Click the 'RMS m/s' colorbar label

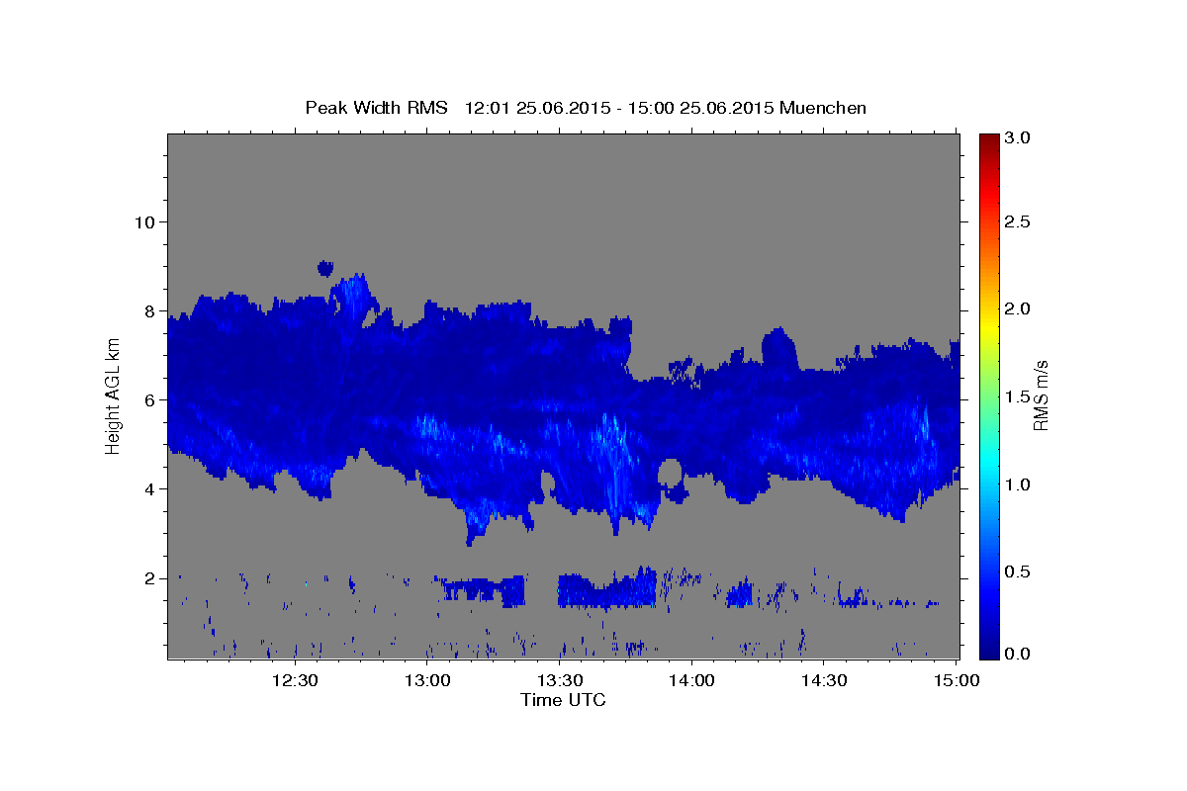click(1041, 395)
